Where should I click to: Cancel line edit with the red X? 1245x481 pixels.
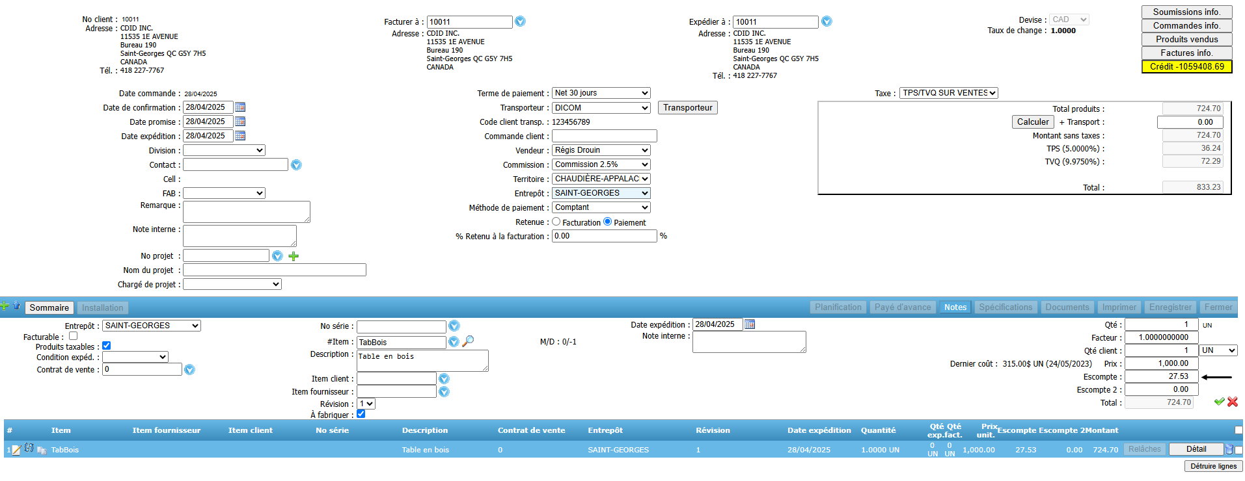point(1233,402)
